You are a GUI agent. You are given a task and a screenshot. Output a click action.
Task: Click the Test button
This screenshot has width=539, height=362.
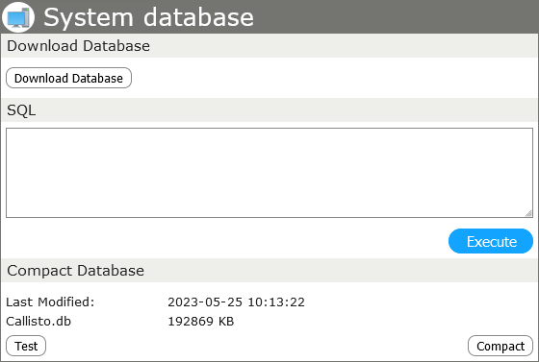click(26, 346)
